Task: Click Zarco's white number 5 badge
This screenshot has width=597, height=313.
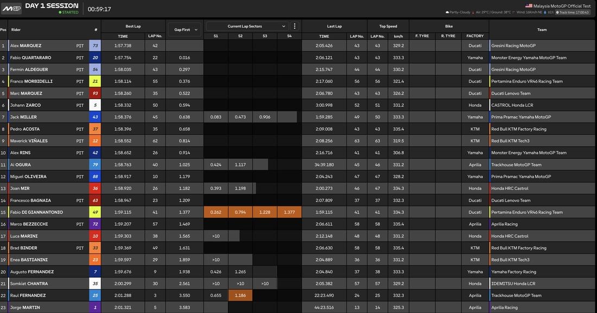Action: 95,105
